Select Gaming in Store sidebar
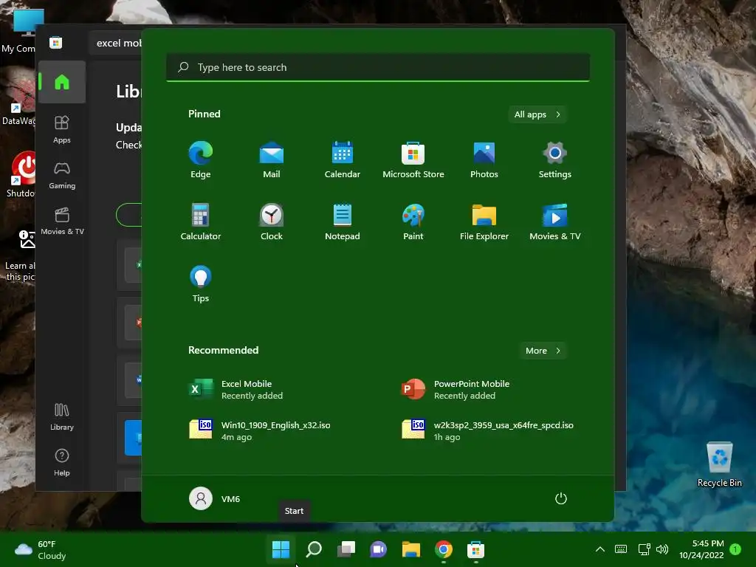The height and width of the screenshot is (567, 756). (x=62, y=175)
